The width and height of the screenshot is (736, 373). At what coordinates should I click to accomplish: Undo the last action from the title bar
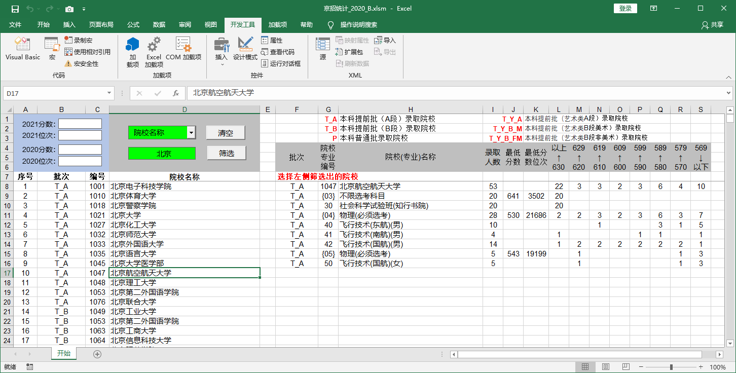point(30,9)
